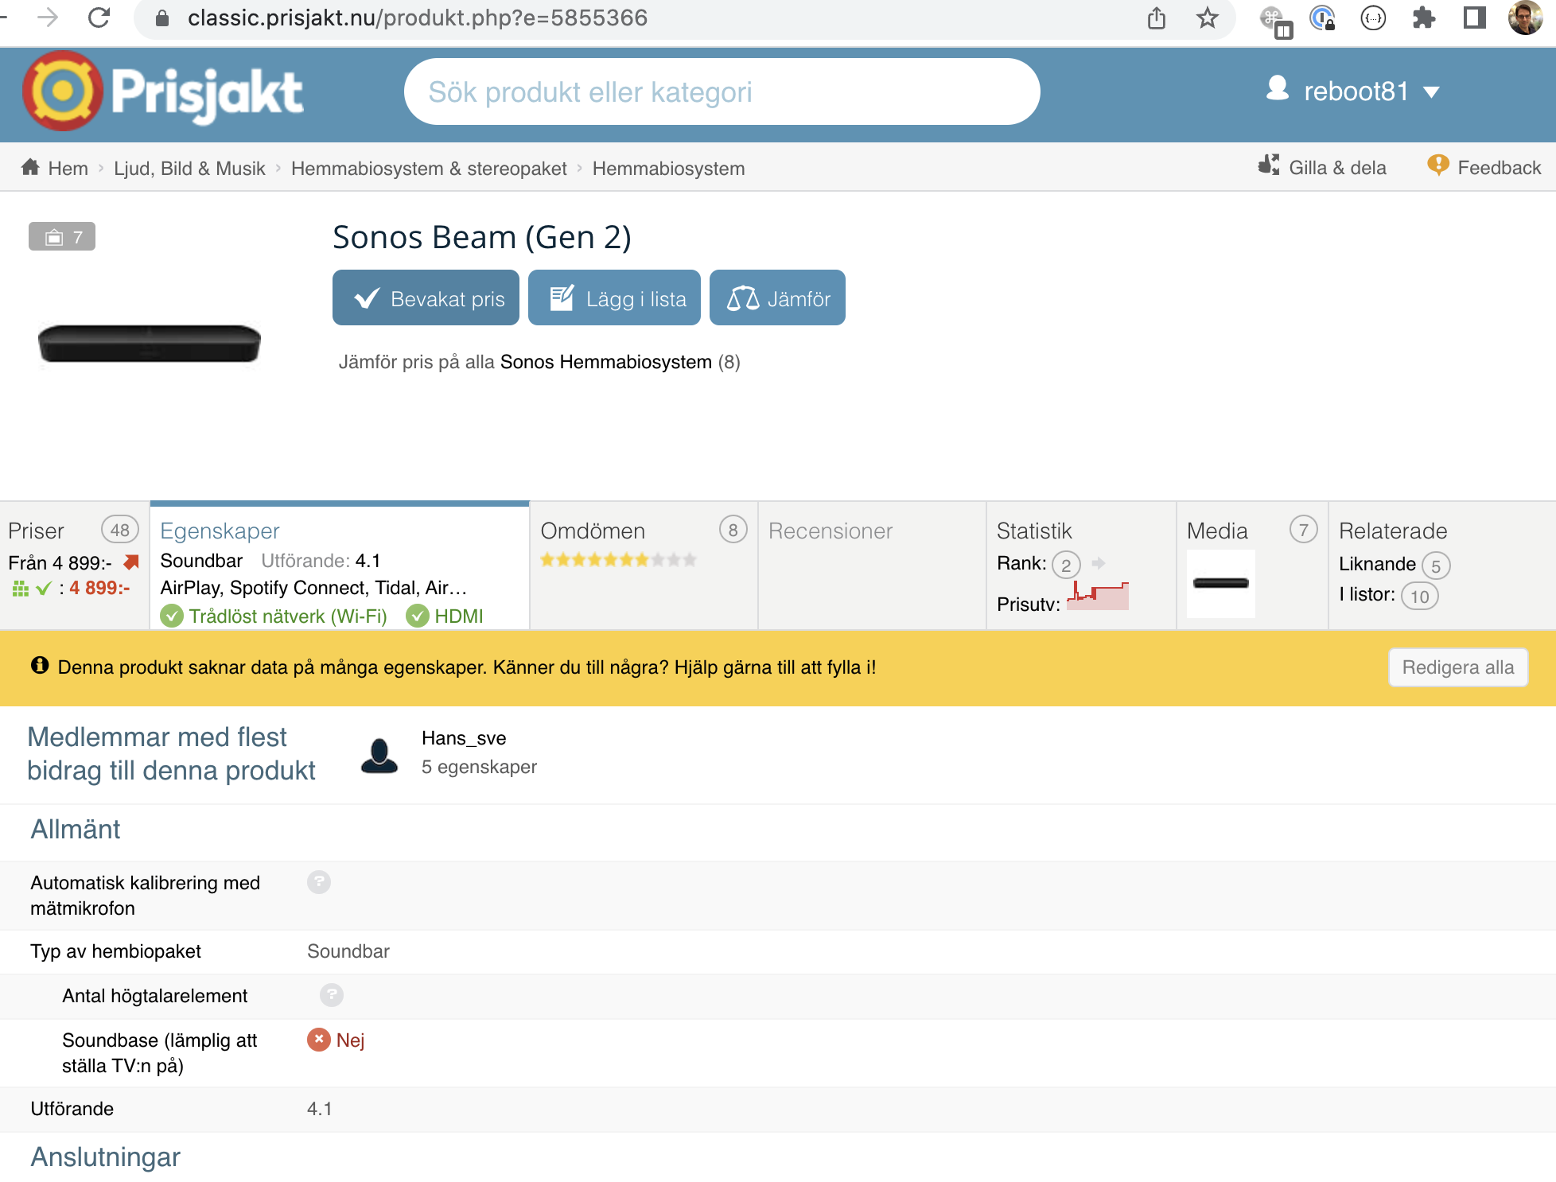
Task: Open the browser extensions puzzle icon
Action: [x=1424, y=17]
